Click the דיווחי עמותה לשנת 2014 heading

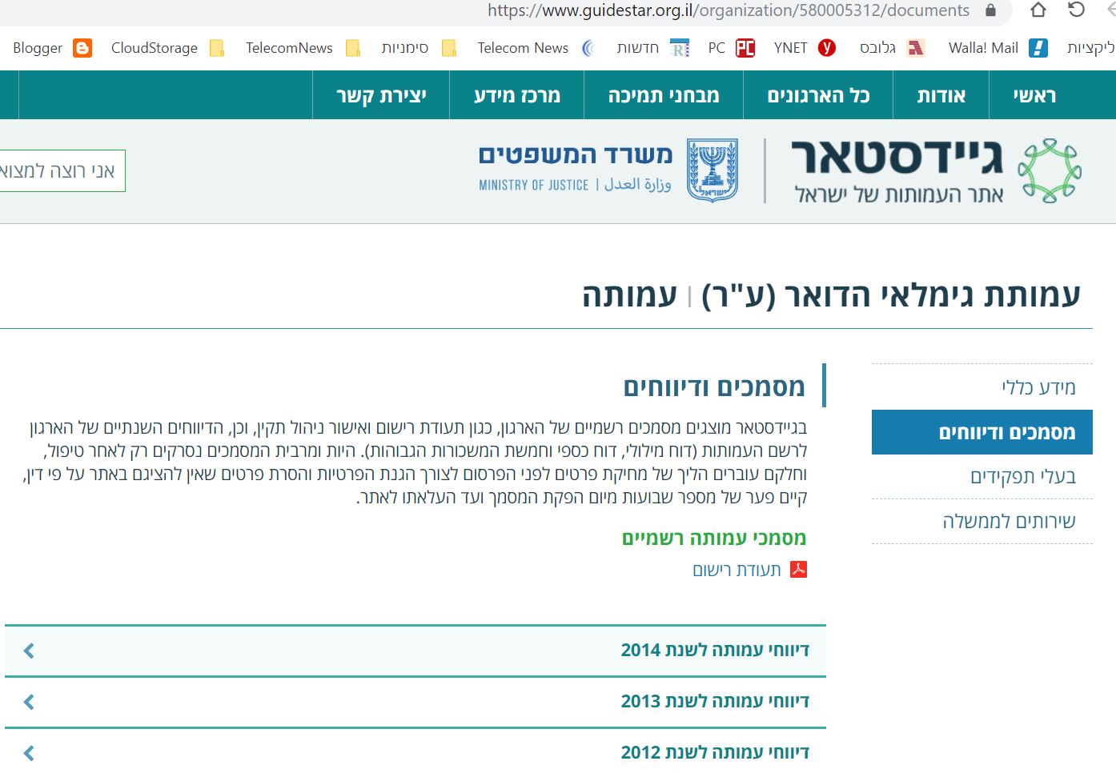(715, 650)
